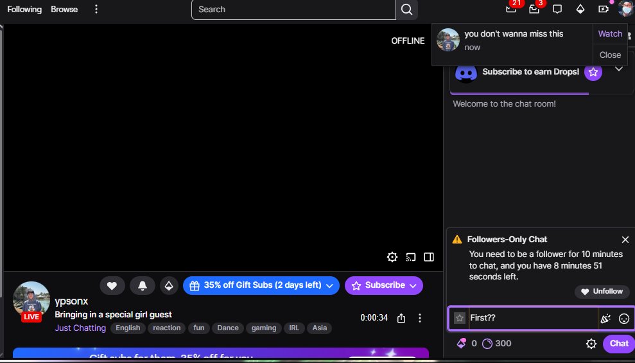Open notification avatar for 'you don't wanna miss this'
The height and width of the screenshot is (363, 635).
tap(448, 40)
